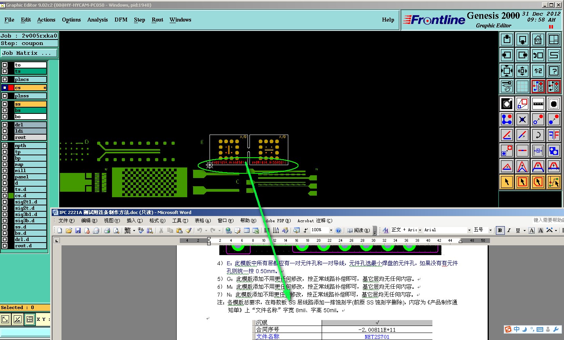Expand Word toolbar options chevron after 阅读
The height and width of the screenshot is (340, 564).
pyautogui.click(x=375, y=230)
